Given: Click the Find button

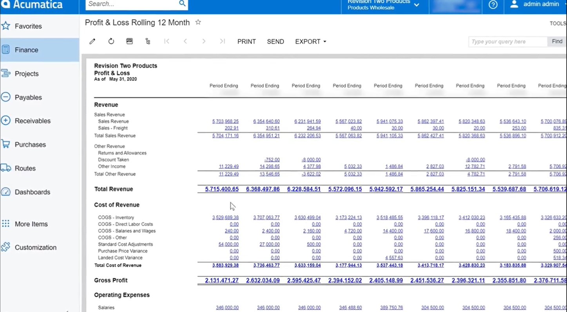Looking at the screenshot, I should pyautogui.click(x=557, y=41).
